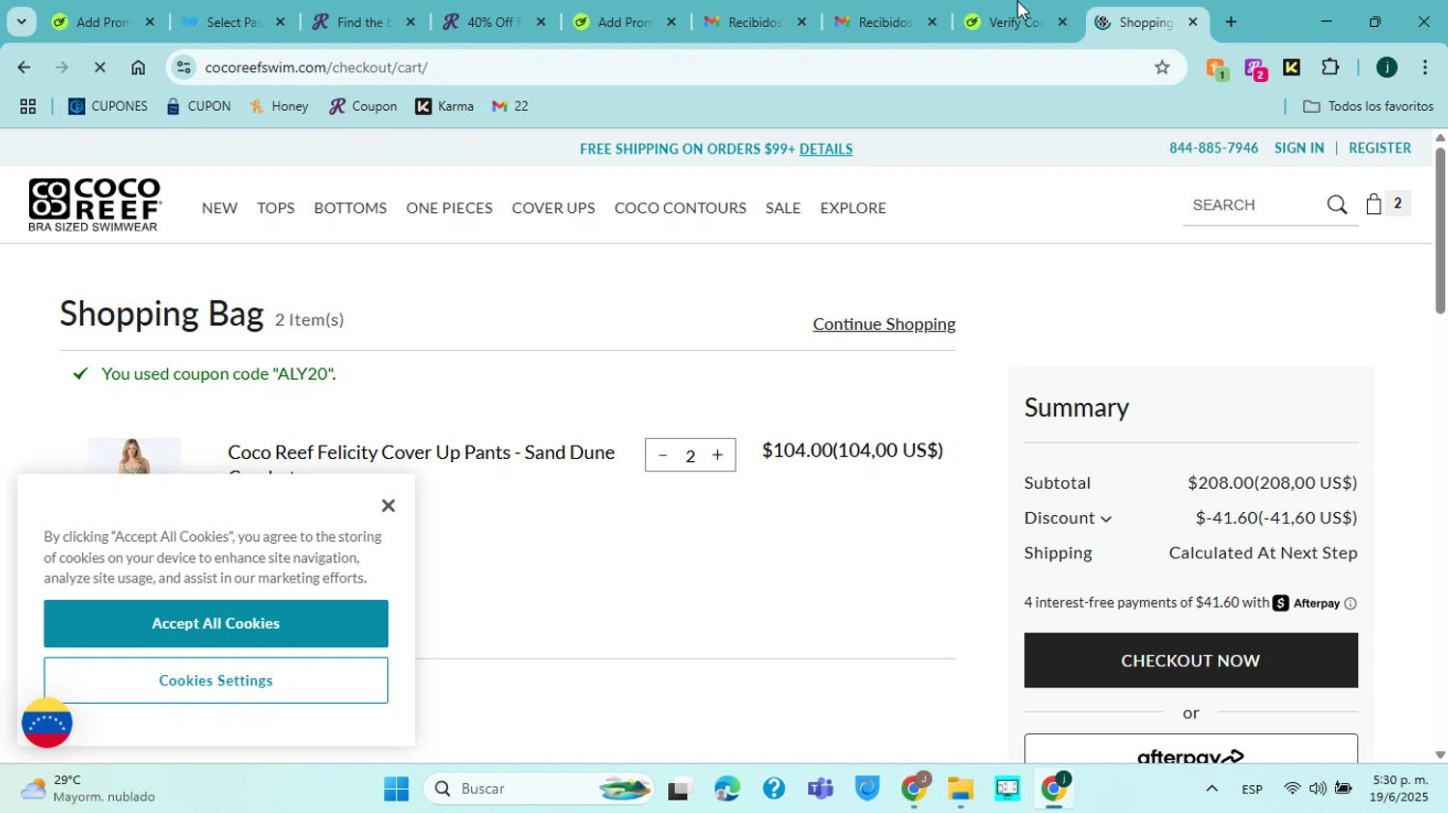The width and height of the screenshot is (1448, 813).
Task: Expand the Discount details chevron
Action: coord(1106,519)
